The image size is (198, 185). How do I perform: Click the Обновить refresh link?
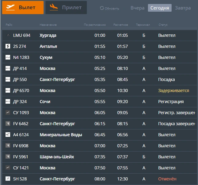click(112, 9)
